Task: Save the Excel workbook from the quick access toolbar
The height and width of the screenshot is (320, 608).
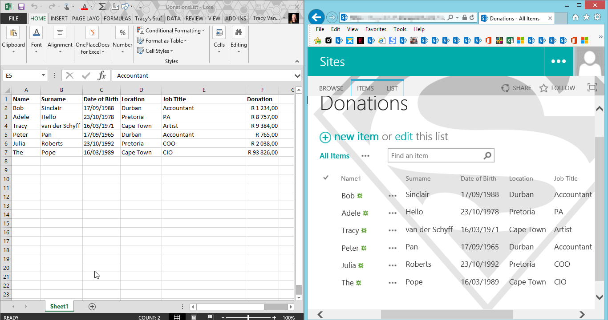Action: click(21, 7)
